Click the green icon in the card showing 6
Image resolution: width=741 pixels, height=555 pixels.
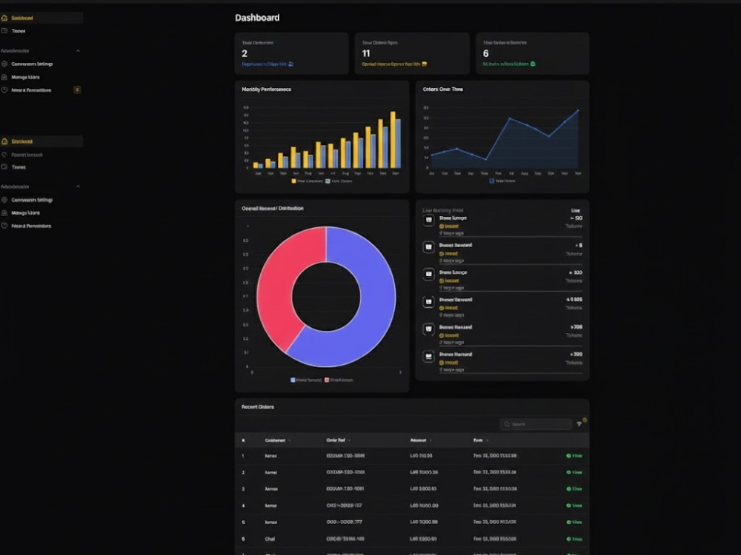(x=533, y=64)
